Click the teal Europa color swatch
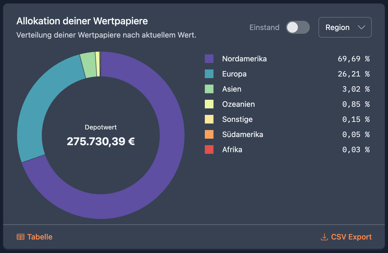The height and width of the screenshot is (253, 388). click(x=209, y=74)
